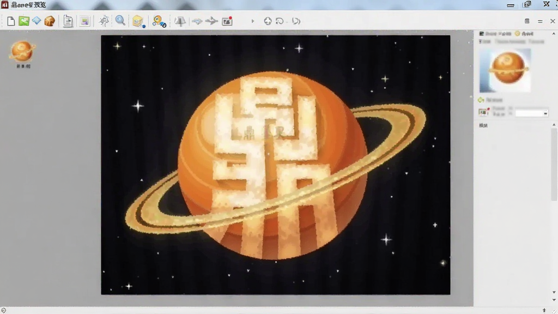Click the framed picture toolbar icon
Viewport: 558px width, 314px height.
(x=84, y=21)
